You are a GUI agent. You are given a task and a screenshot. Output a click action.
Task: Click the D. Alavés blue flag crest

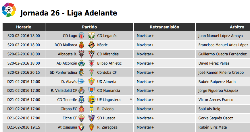[81, 81]
